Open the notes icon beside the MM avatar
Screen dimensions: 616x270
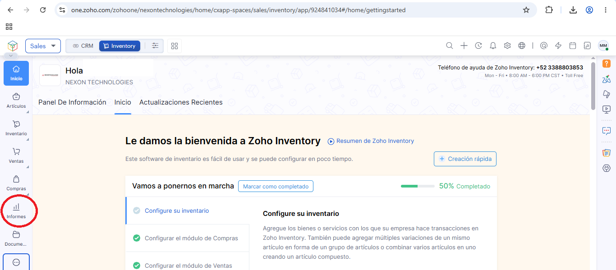tap(587, 46)
